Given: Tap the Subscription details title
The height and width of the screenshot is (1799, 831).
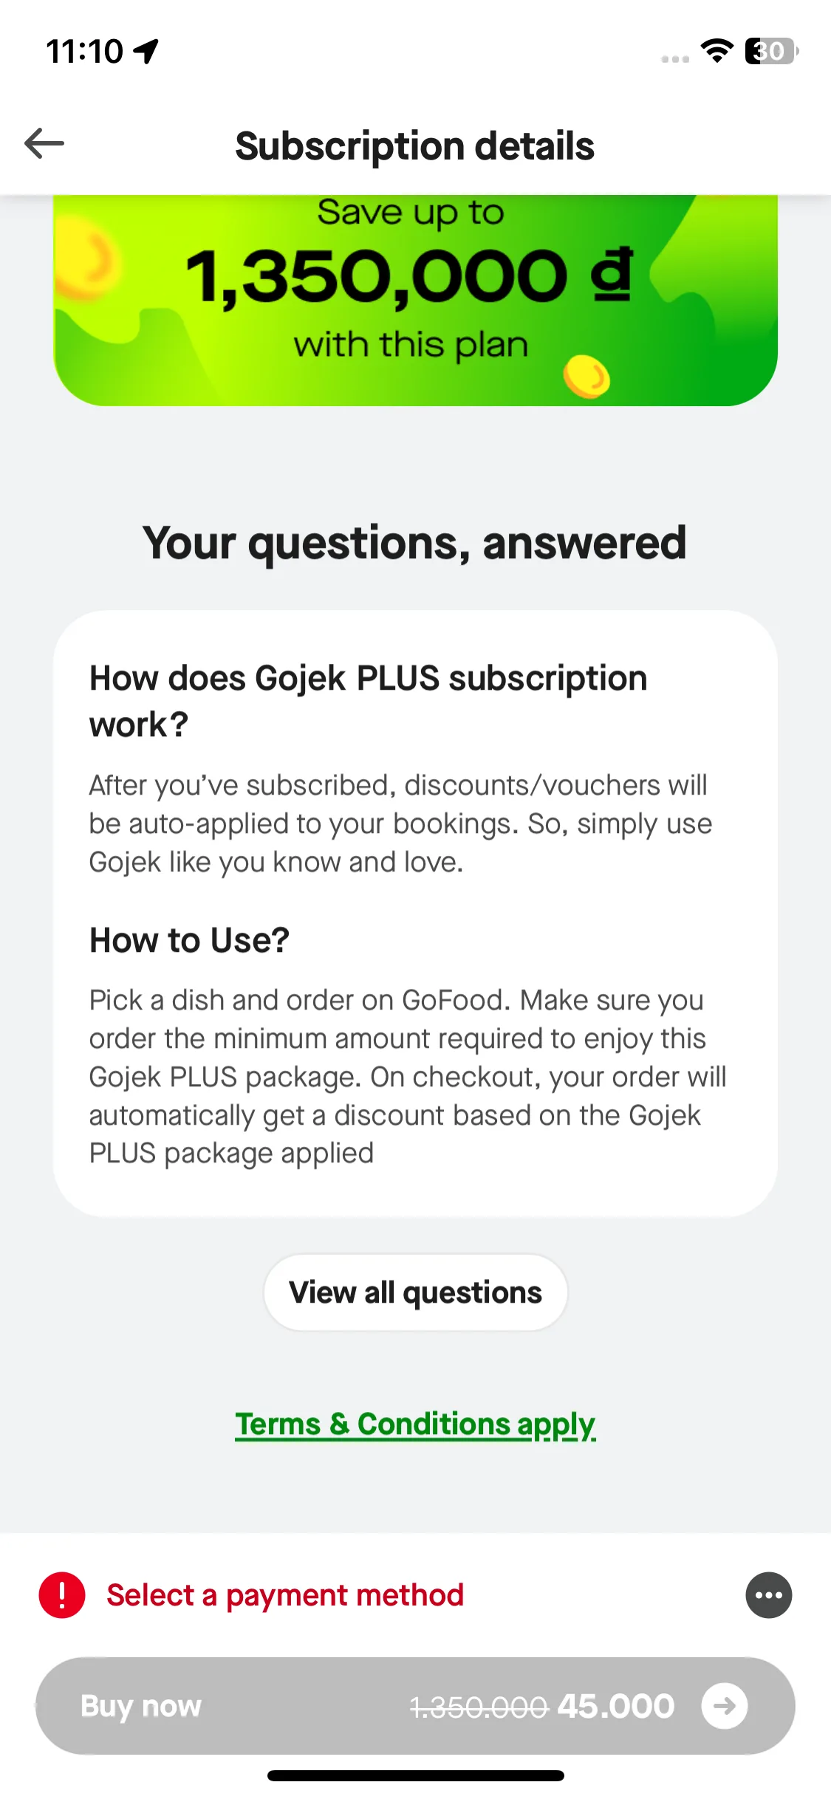Looking at the screenshot, I should (x=414, y=145).
